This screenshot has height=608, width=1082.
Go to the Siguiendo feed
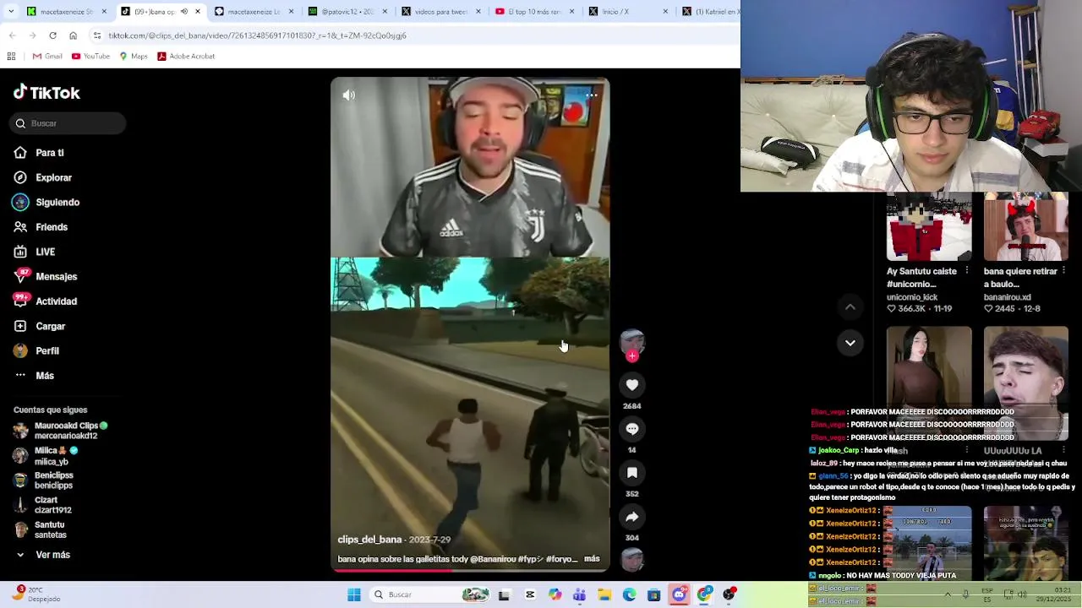point(46,203)
